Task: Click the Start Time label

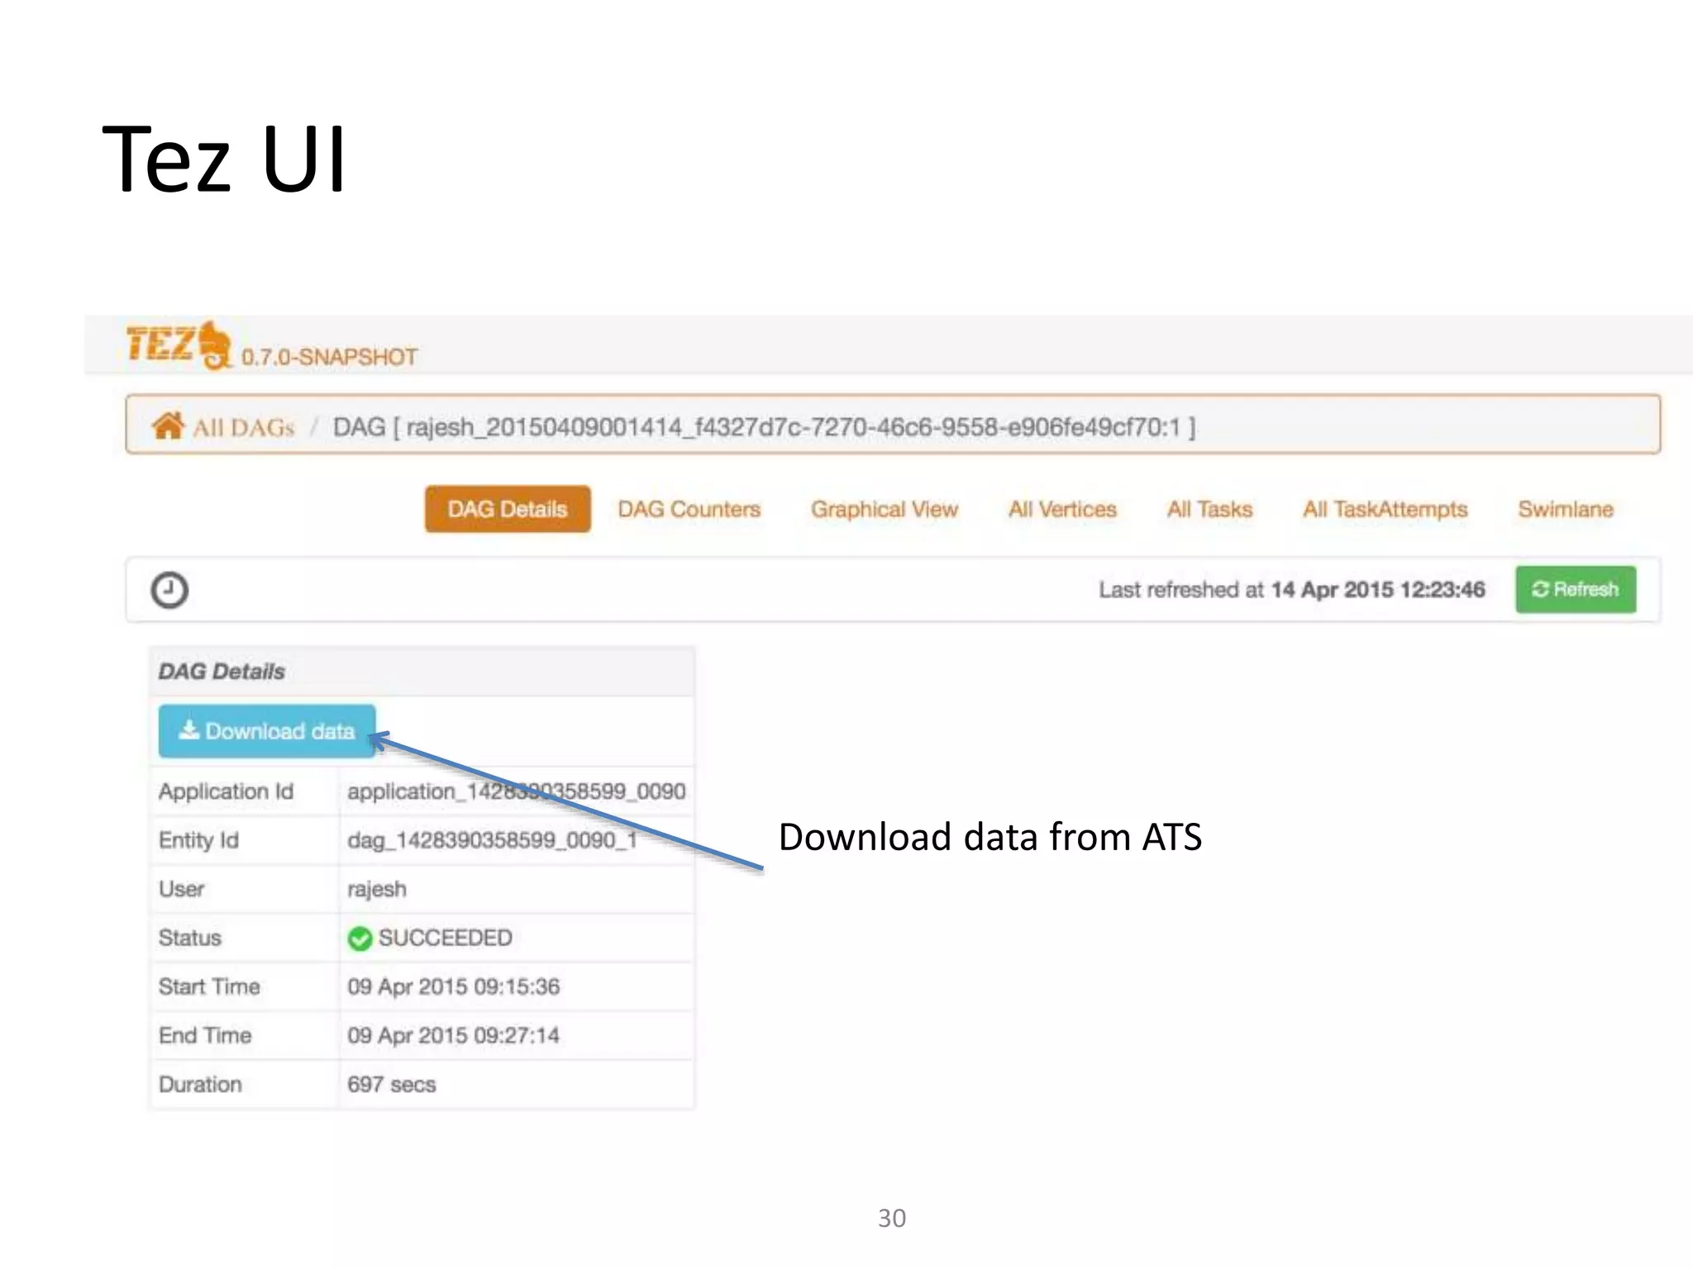Action: (x=210, y=986)
